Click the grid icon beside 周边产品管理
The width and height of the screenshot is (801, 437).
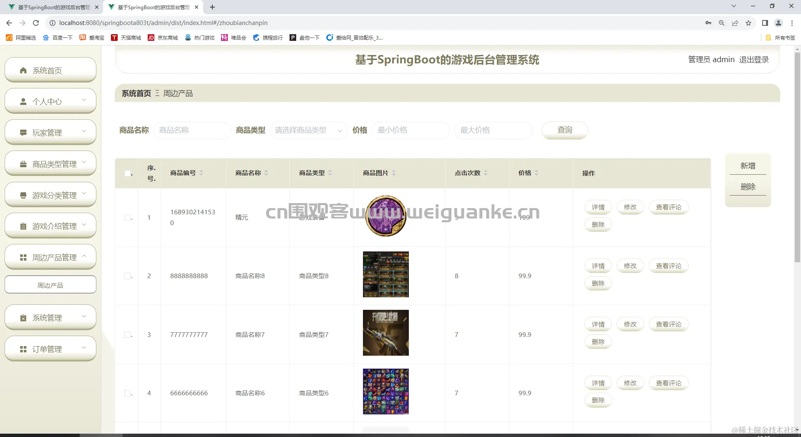pos(23,257)
